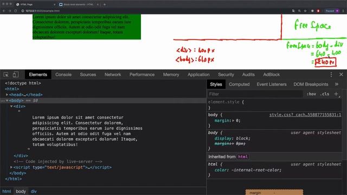347x195 pixels.
Task: Click the display: block property value
Action: pos(243,139)
